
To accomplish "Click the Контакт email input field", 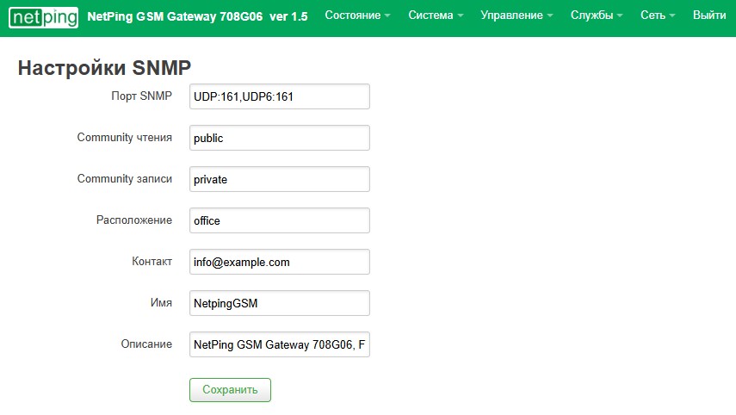I will (x=279, y=262).
